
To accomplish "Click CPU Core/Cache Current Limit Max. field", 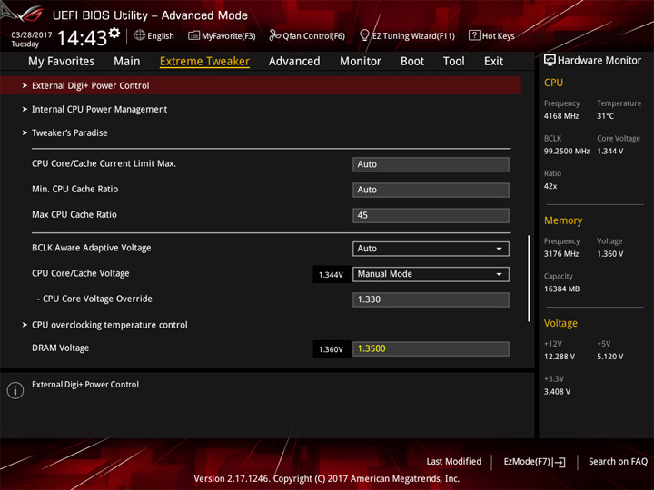I will (431, 164).
